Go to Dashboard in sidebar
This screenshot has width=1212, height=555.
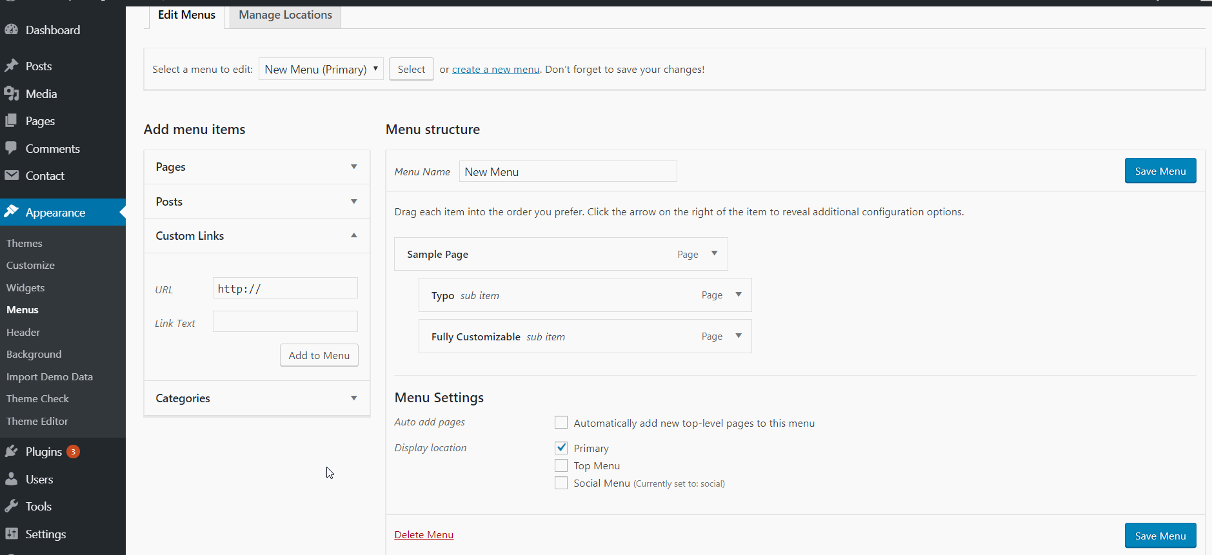pos(53,30)
